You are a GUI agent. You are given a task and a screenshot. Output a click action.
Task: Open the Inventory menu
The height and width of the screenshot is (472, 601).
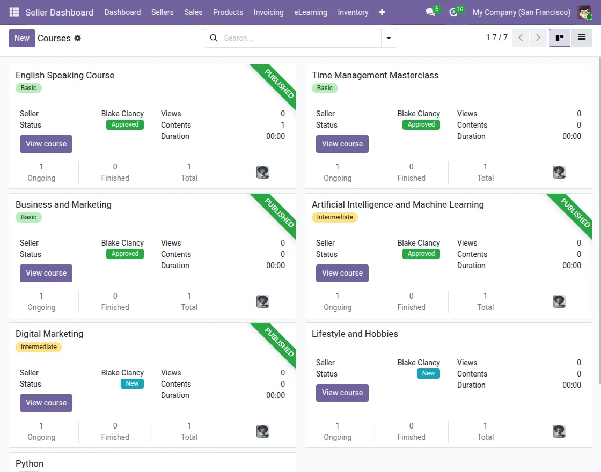point(353,12)
